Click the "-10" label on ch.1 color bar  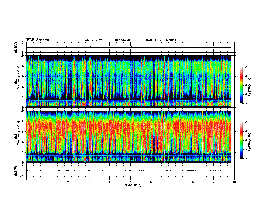tap(246, 104)
